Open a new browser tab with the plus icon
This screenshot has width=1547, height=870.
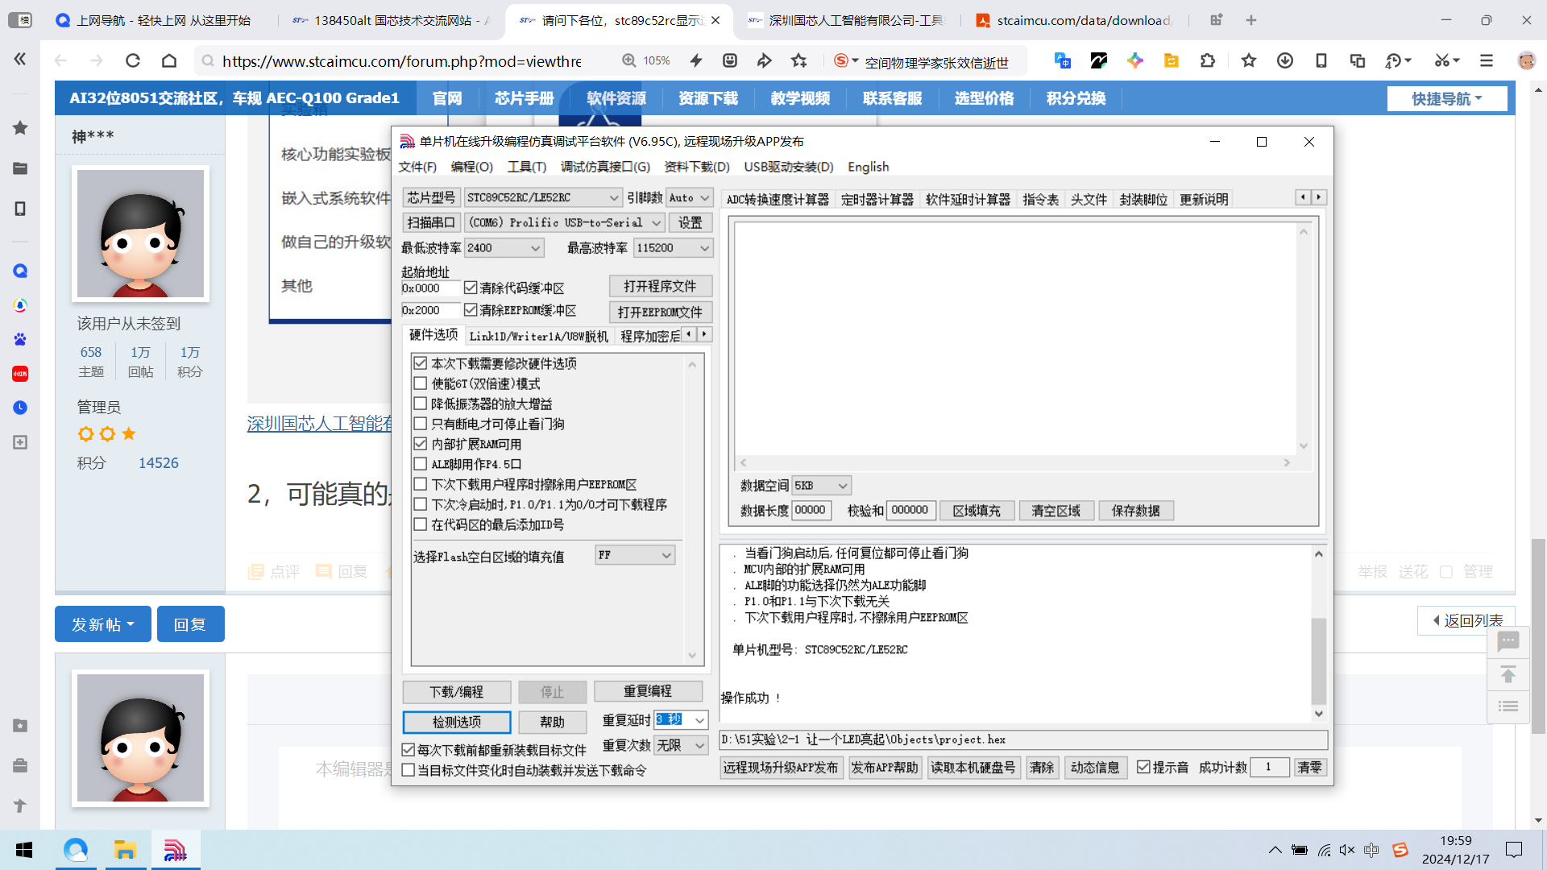click(1251, 20)
